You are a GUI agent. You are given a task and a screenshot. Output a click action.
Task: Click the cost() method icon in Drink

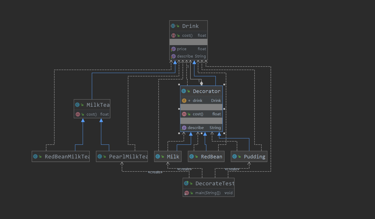[x=174, y=35]
